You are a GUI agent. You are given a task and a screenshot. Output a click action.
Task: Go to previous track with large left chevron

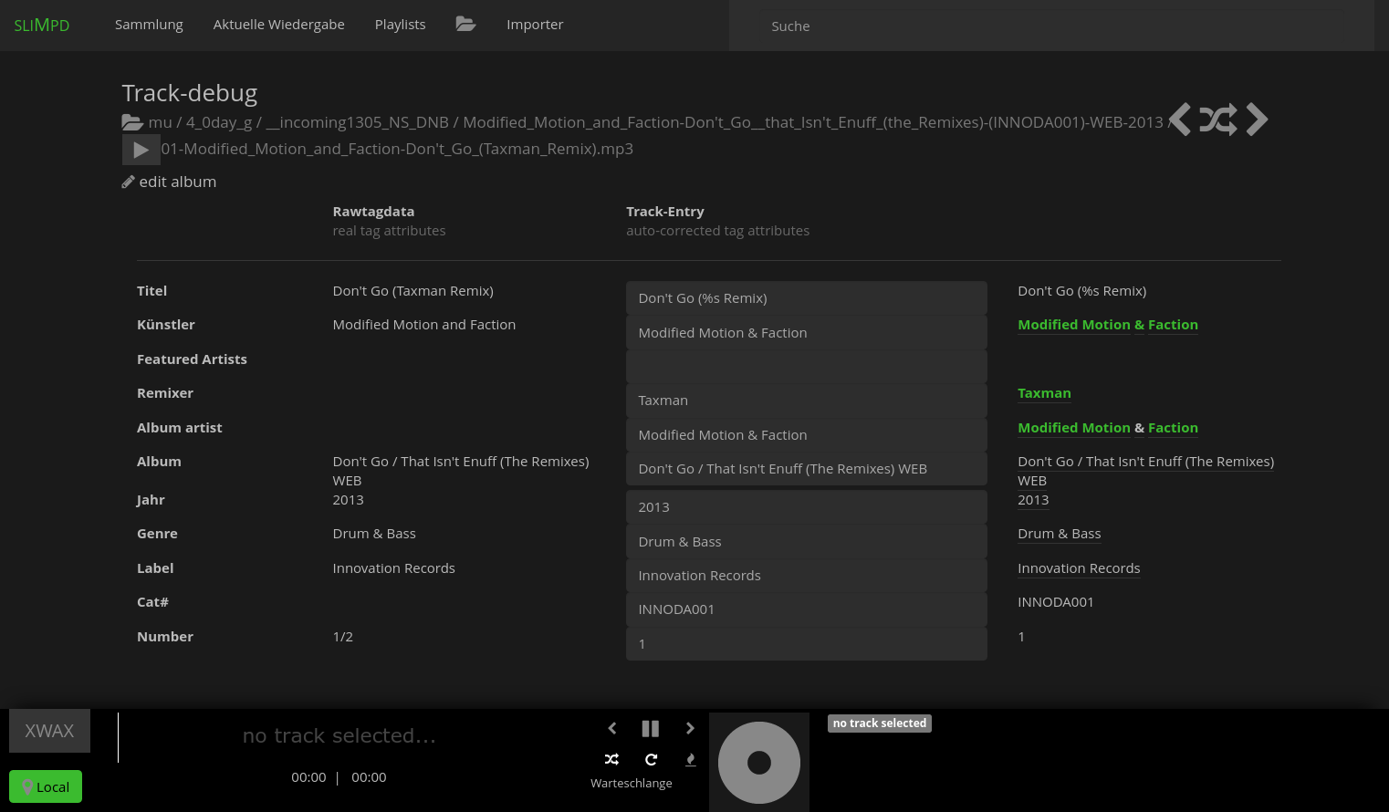coord(1180,120)
